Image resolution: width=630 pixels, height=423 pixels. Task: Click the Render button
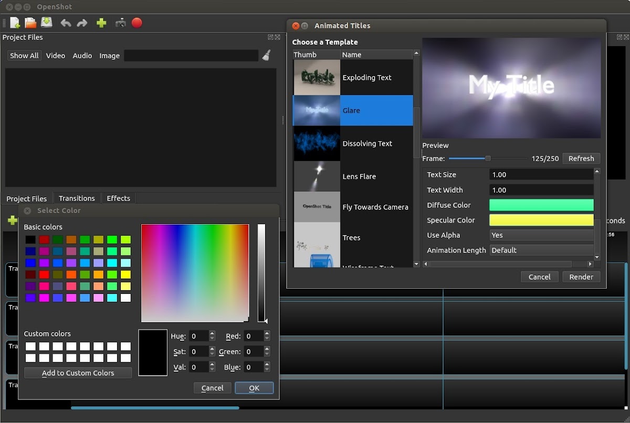[581, 277]
